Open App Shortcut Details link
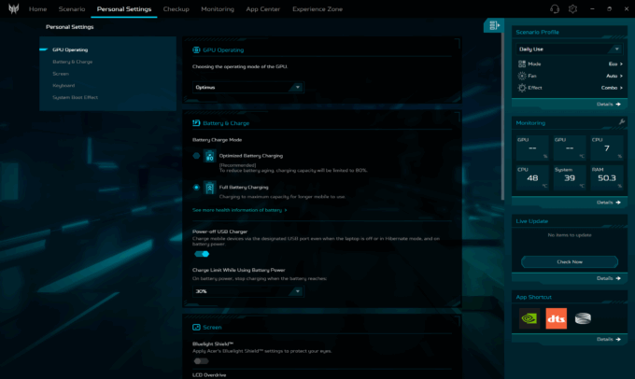This screenshot has height=379, width=635. click(x=608, y=339)
